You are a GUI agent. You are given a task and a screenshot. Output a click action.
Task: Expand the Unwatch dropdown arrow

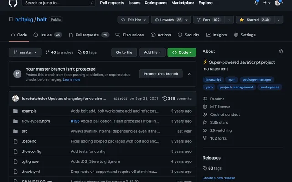187,20
